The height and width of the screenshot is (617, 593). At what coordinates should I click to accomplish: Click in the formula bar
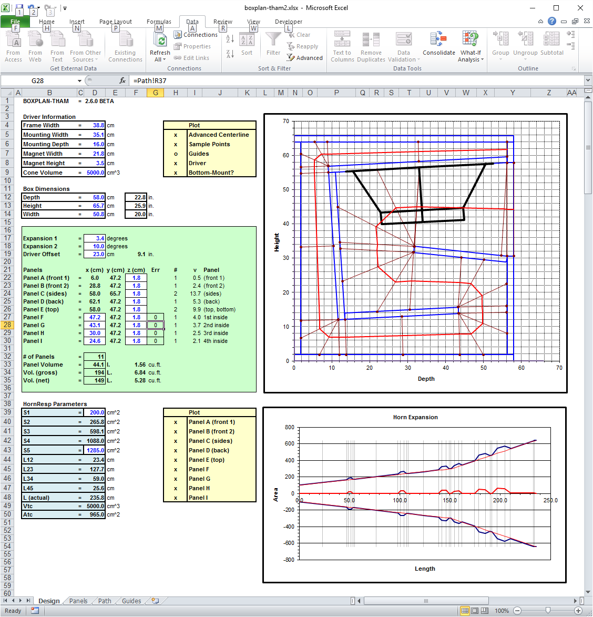click(356, 80)
